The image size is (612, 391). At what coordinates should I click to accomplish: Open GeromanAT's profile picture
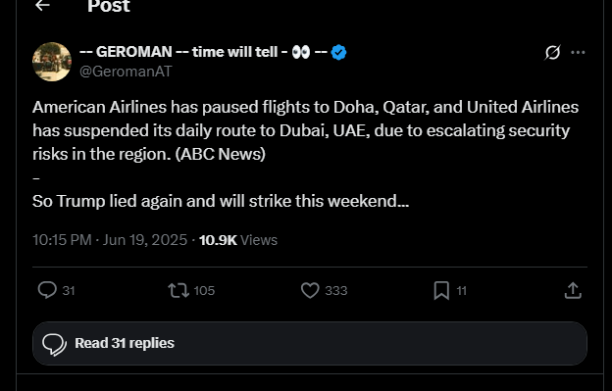pyautogui.click(x=52, y=62)
